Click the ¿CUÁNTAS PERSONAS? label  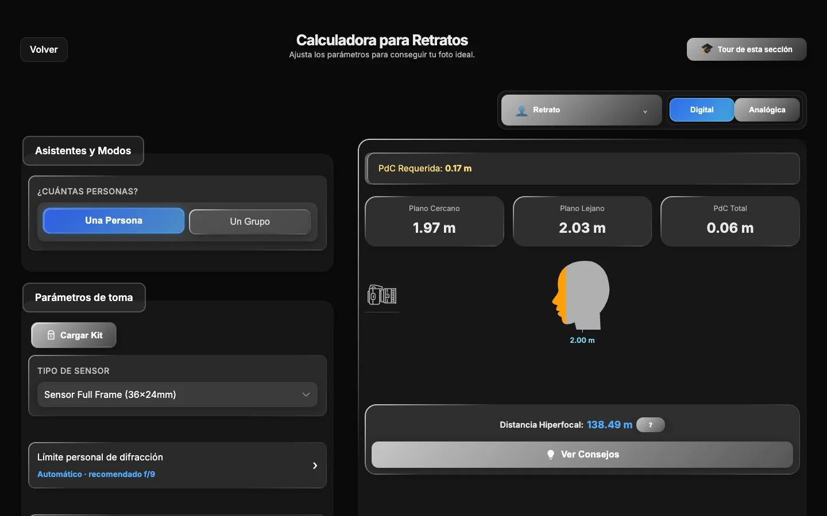pos(87,191)
